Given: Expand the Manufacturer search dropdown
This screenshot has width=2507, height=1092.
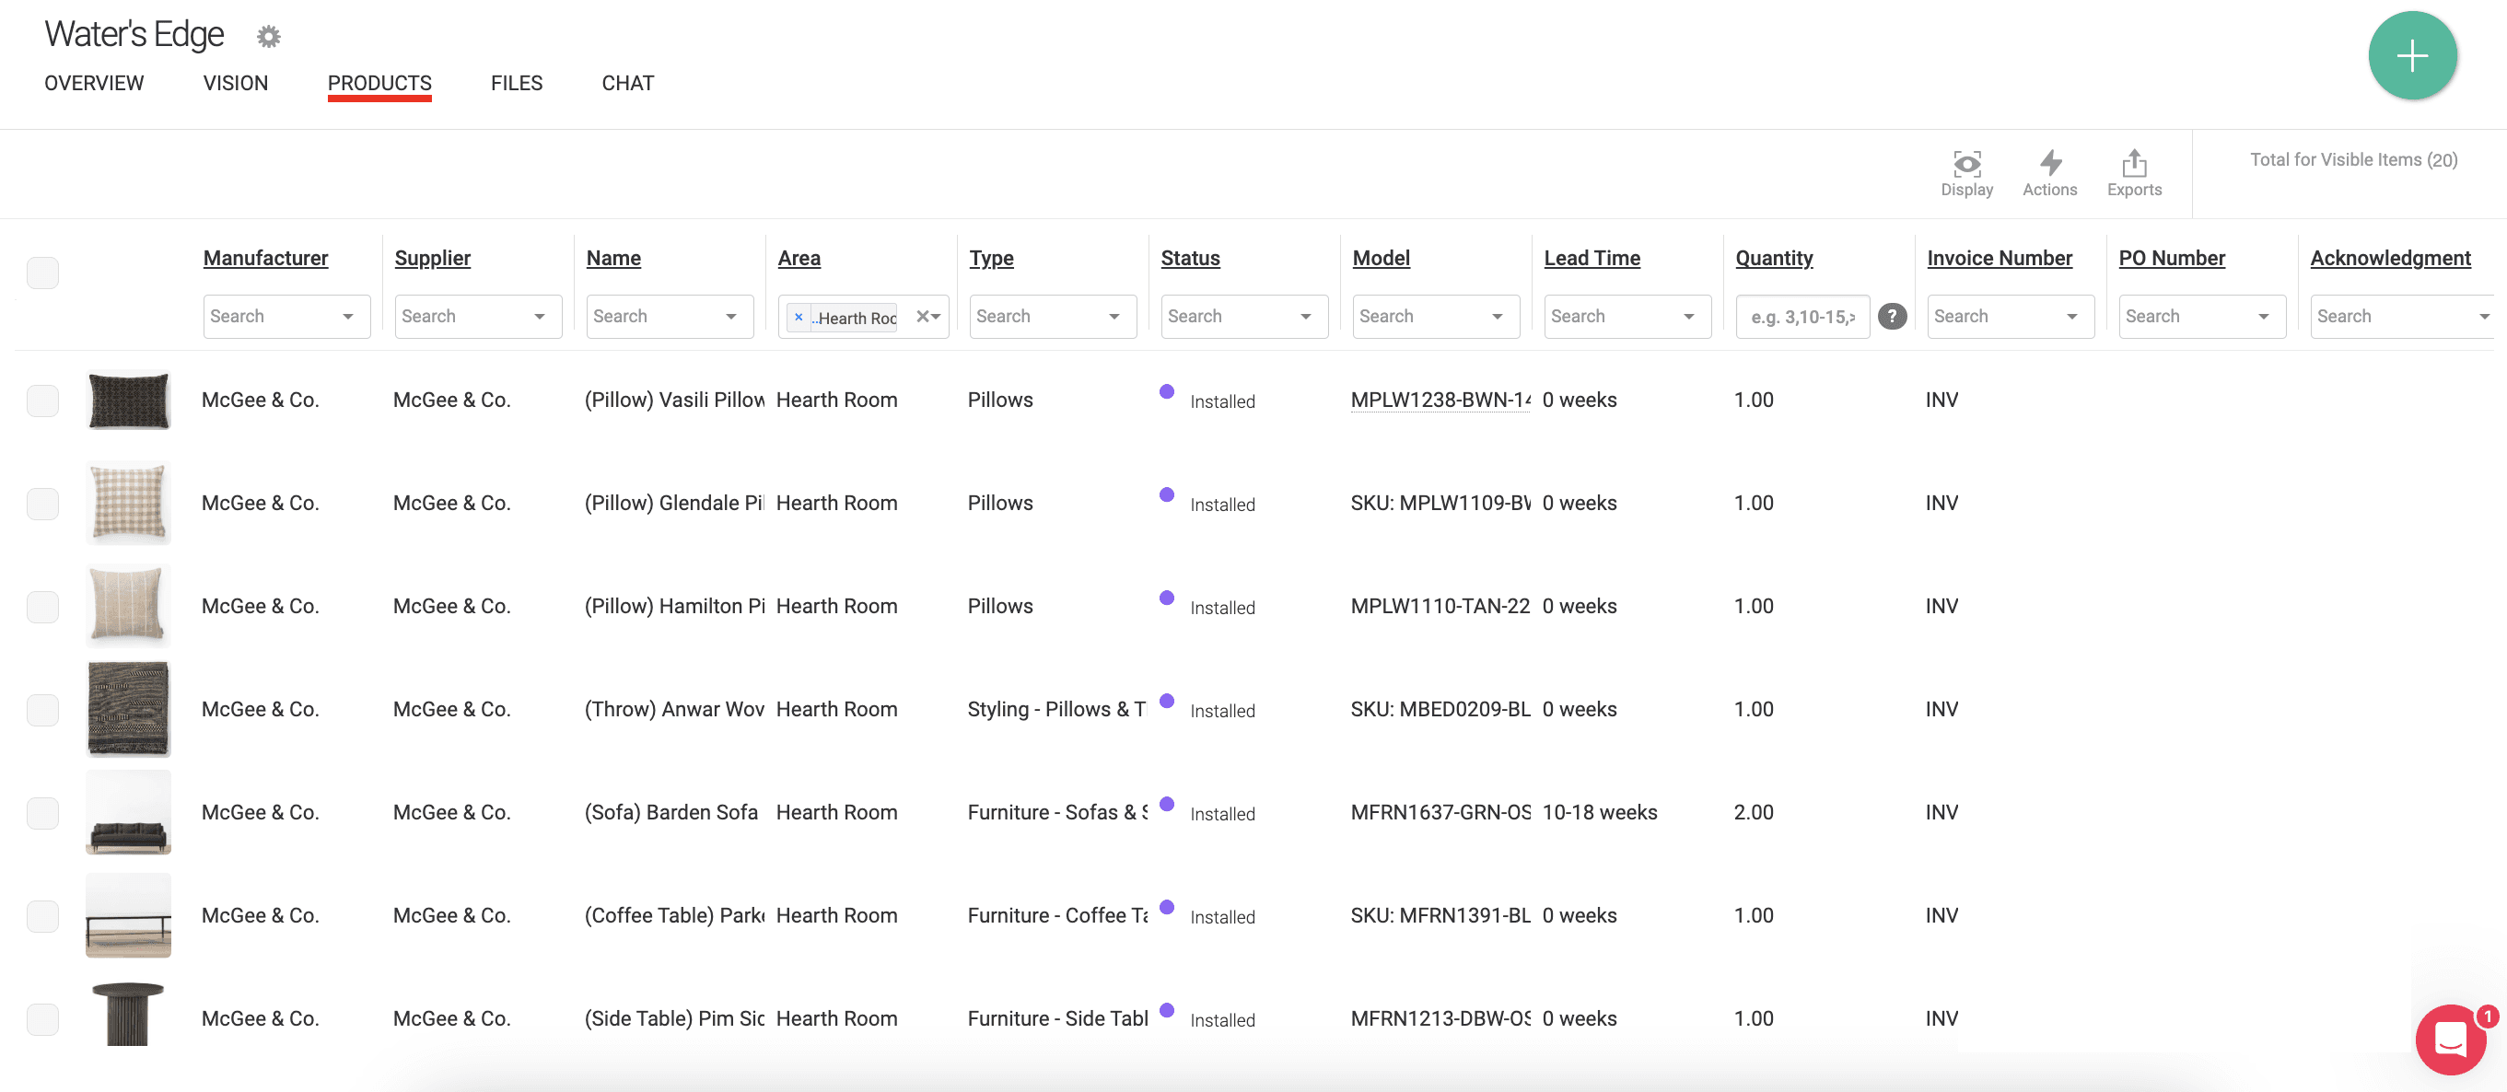Looking at the screenshot, I should [347, 317].
